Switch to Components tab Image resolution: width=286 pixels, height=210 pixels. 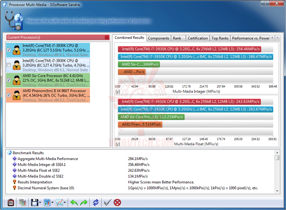click(x=158, y=38)
